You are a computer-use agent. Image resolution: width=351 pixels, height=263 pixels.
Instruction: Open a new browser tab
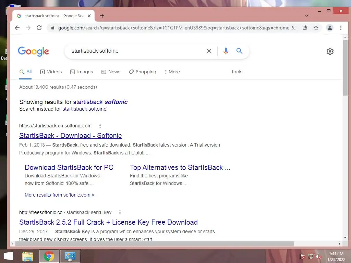(x=102, y=16)
